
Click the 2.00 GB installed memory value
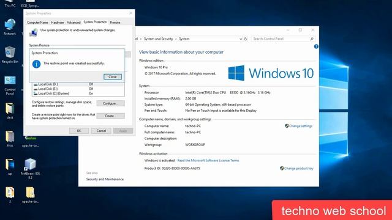[190, 98]
